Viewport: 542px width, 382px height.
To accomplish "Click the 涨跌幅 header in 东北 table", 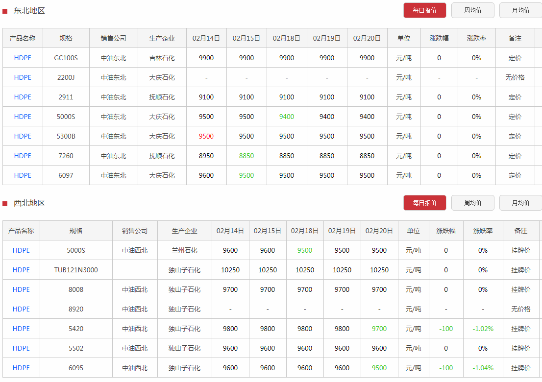I will tap(439, 38).
